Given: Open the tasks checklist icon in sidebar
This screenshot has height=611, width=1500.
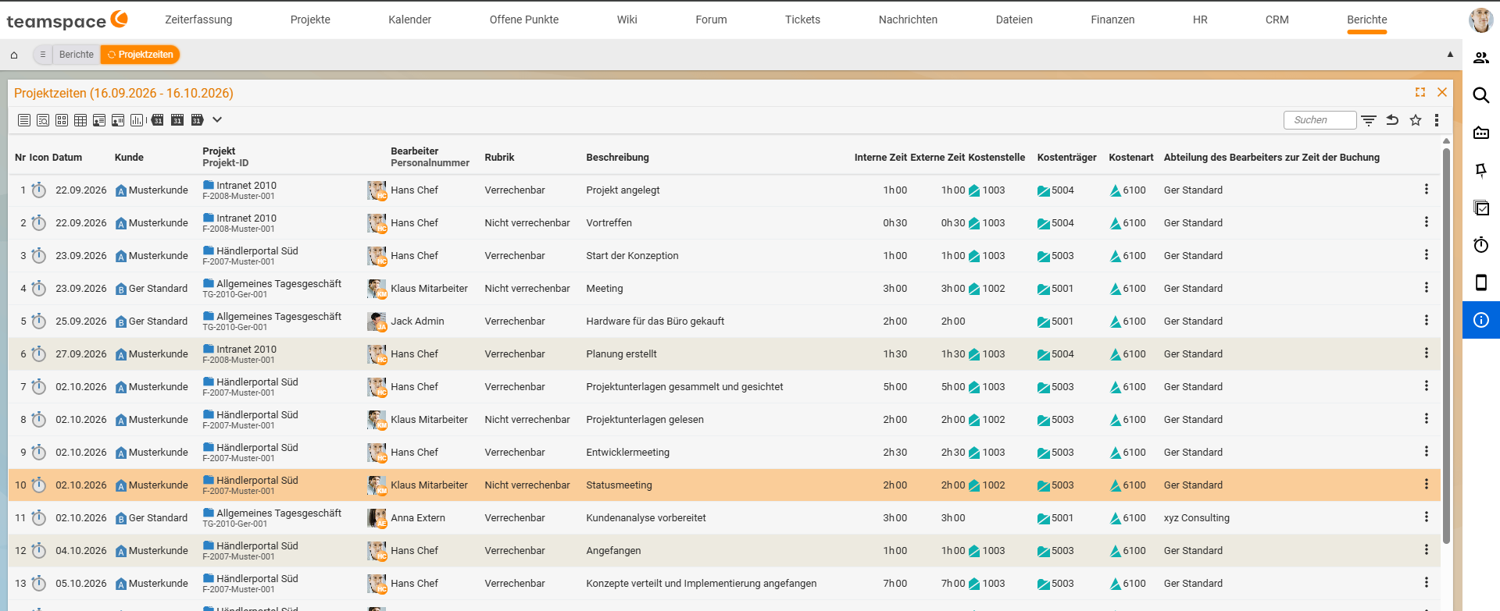Looking at the screenshot, I should pyautogui.click(x=1481, y=208).
